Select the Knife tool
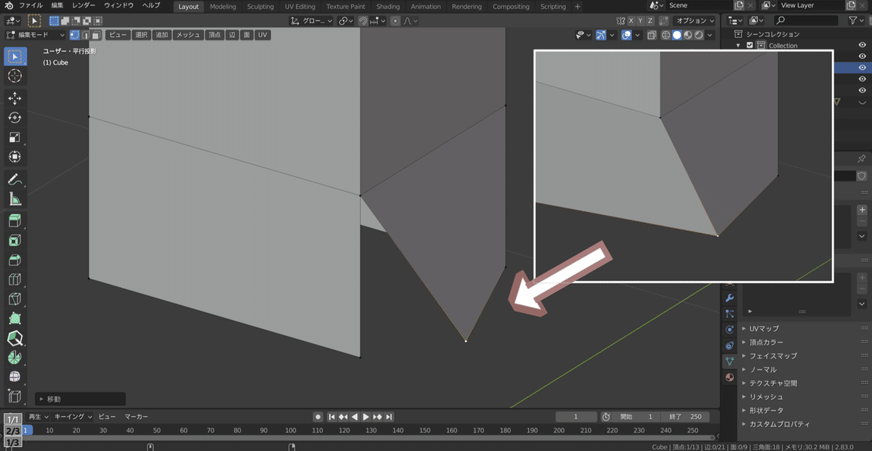Viewport: 872px width, 451px height. (15, 298)
